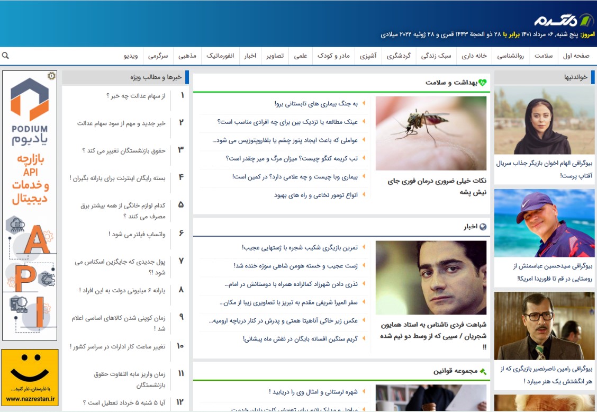The height and width of the screenshot is (412, 597).
Task: Open item 8 یارانه ۶ میلیونی دولت
Action: 122,290
